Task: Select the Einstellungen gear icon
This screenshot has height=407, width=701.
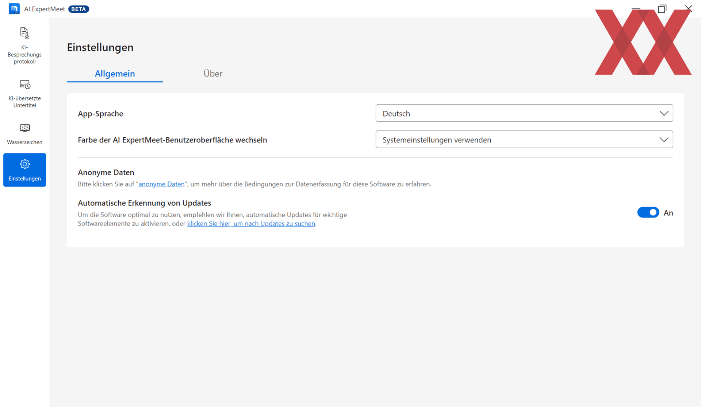Action: click(x=24, y=164)
